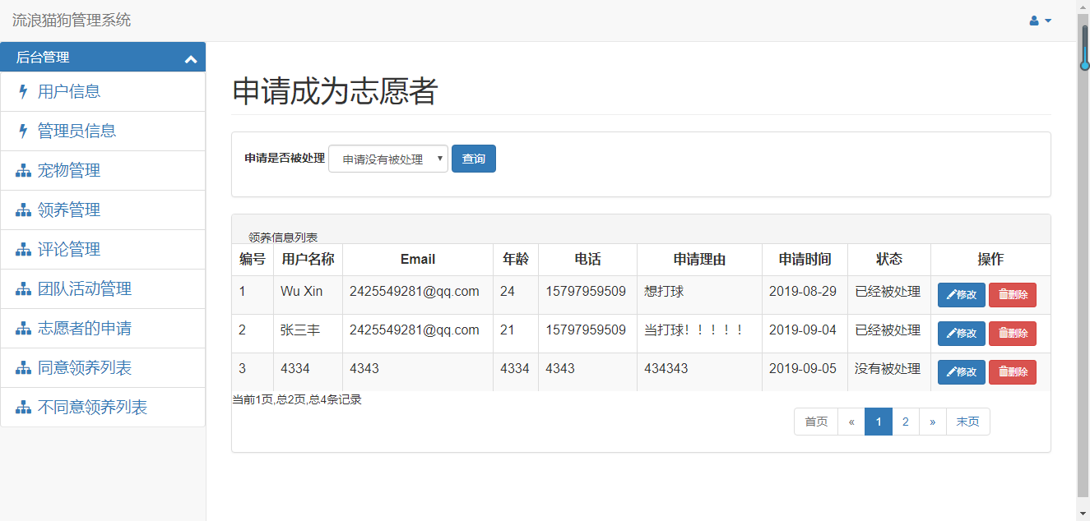This screenshot has height=521, width=1090.
Task: Click 末页 to jump to last page
Action: [968, 421]
